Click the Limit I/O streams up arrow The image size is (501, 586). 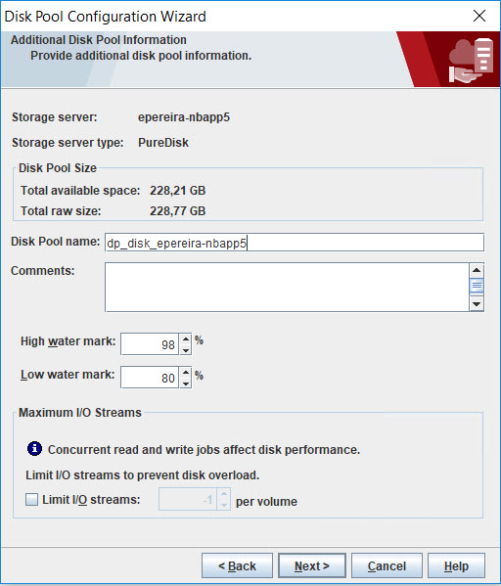(224, 494)
